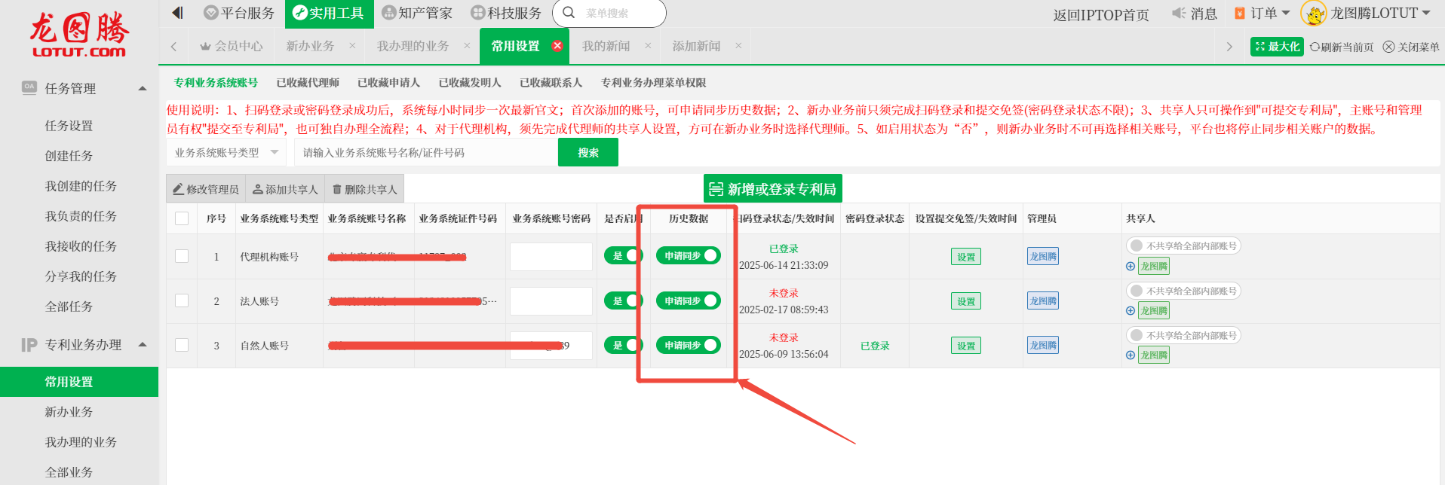1445x485 pixels.
Task: Open 新办业务 in the left sidebar
Action: pos(69,412)
